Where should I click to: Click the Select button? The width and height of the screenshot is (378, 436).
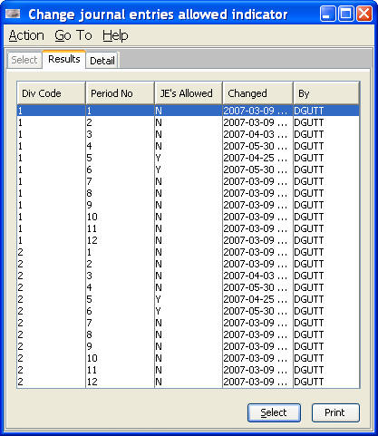(x=274, y=412)
